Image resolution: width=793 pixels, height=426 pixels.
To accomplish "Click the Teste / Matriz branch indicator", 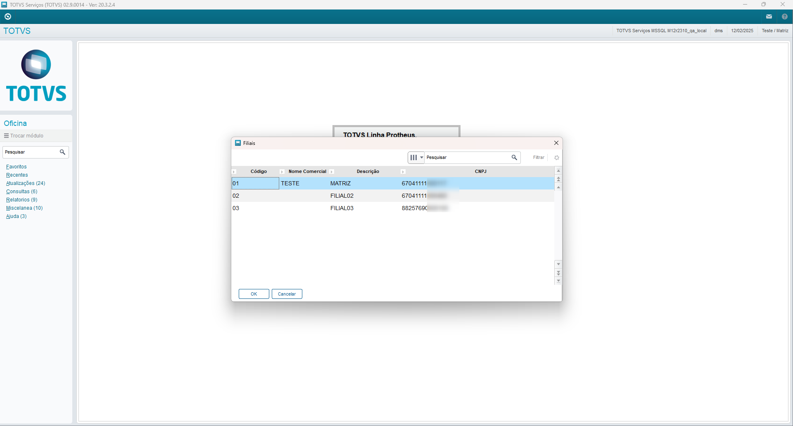I will [x=775, y=31].
